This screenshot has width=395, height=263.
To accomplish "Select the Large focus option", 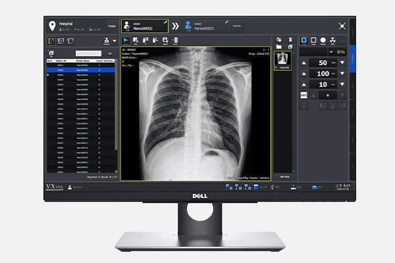I will pos(313,41).
